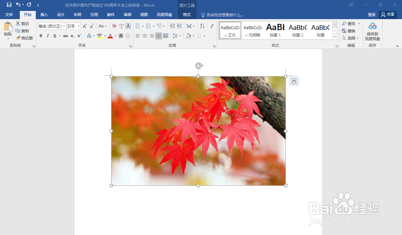Toggle justified alignment button
402x235 pixels.
coord(159,36)
